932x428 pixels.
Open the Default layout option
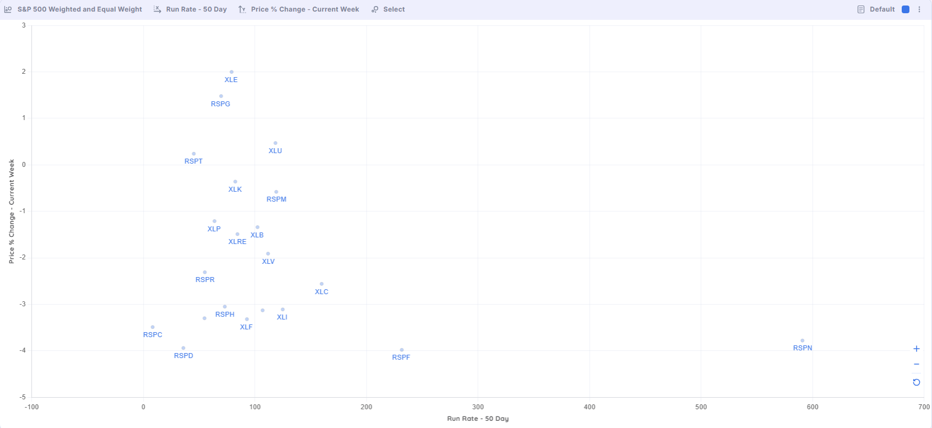point(882,9)
